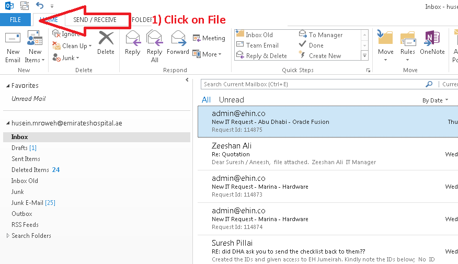Click Undo in Quick Access Toolbar
The width and height of the screenshot is (458, 264).
[x=39, y=5]
